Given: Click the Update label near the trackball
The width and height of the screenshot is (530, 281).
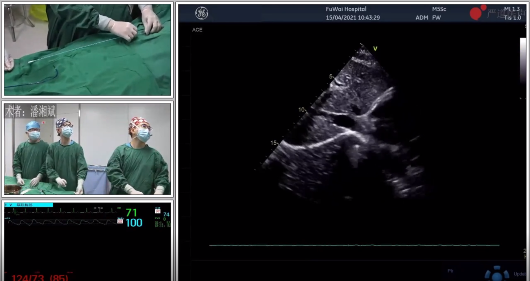Looking at the screenshot, I should click(x=520, y=274).
